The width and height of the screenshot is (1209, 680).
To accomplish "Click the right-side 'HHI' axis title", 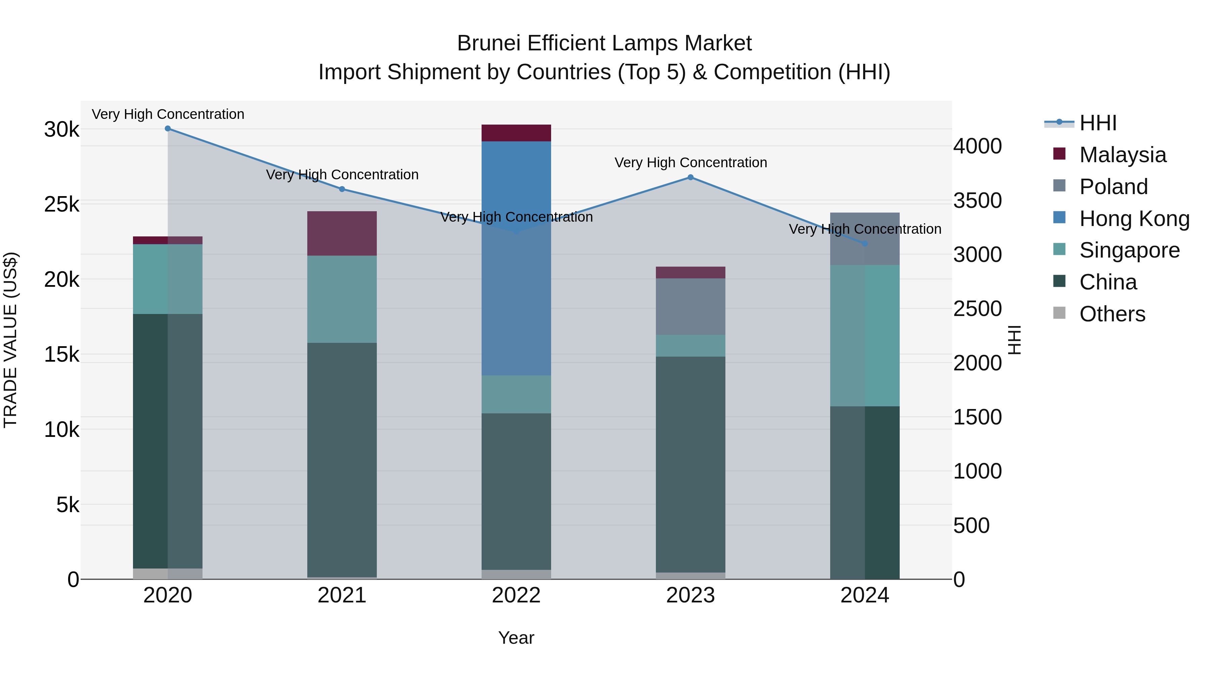I will [x=1015, y=340].
